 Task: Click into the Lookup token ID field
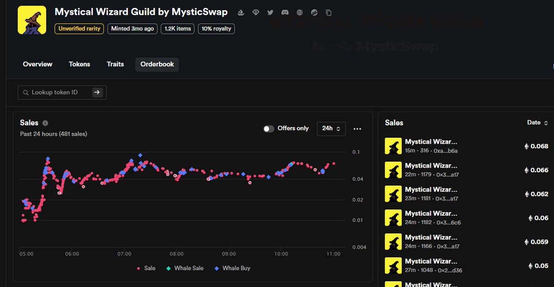pos(61,92)
